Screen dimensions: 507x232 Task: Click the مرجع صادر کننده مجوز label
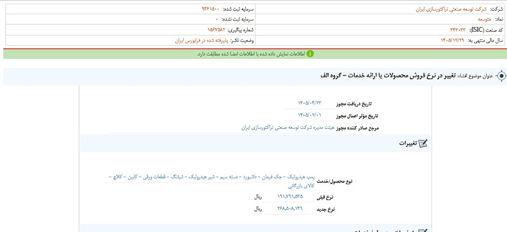[x=358, y=128]
